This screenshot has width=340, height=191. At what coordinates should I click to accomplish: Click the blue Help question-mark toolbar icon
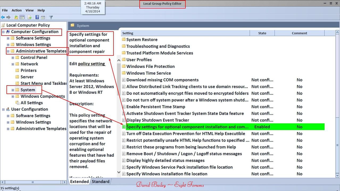click(x=37, y=17)
